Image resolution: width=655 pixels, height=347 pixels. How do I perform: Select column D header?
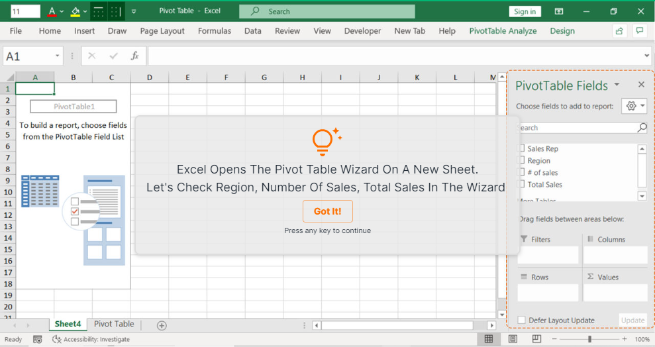click(150, 77)
